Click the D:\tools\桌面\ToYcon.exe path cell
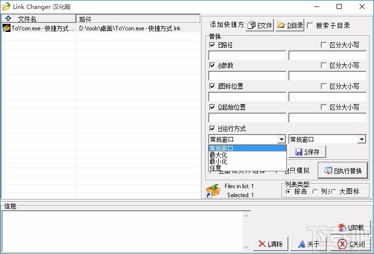Screen dimensions: 374x254 coord(130,28)
